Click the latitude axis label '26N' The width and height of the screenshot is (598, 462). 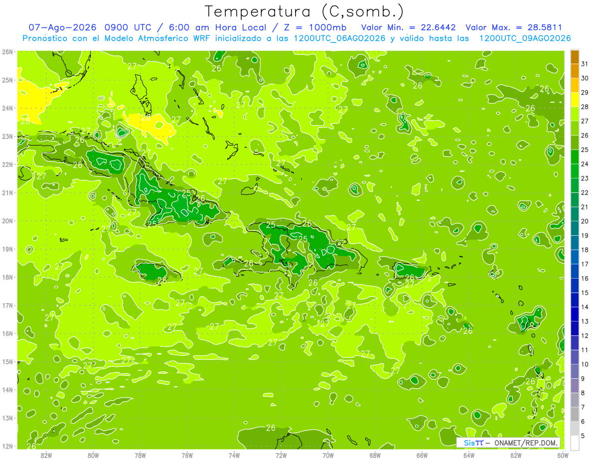pyautogui.click(x=7, y=52)
